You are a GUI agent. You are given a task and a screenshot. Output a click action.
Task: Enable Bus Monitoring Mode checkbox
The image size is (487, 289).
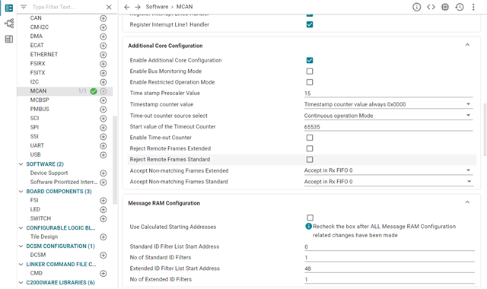(310, 71)
